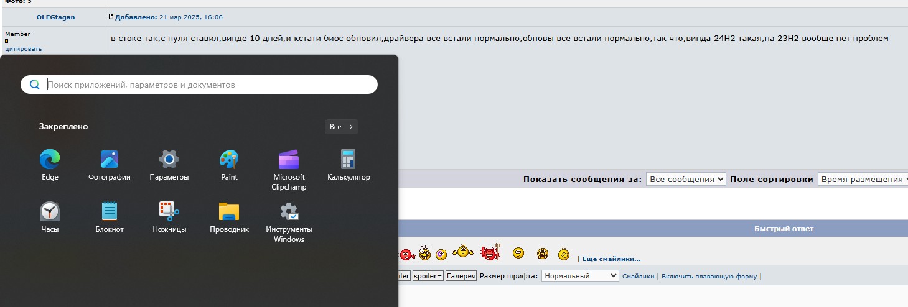The width and height of the screenshot is (908, 307).
Task: Launch Калькулятор from pinned apps
Action: click(x=349, y=165)
